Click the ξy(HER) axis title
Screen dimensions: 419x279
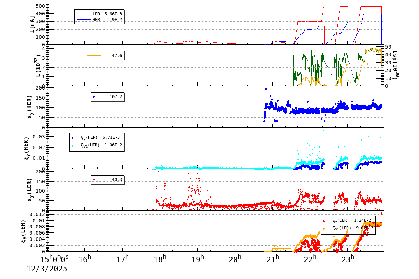(26, 148)
